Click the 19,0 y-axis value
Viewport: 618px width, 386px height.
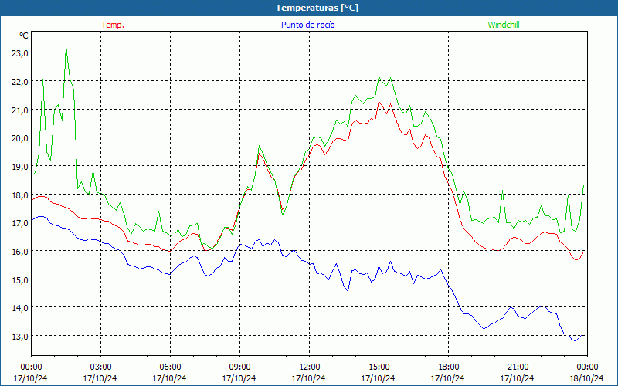(20, 166)
